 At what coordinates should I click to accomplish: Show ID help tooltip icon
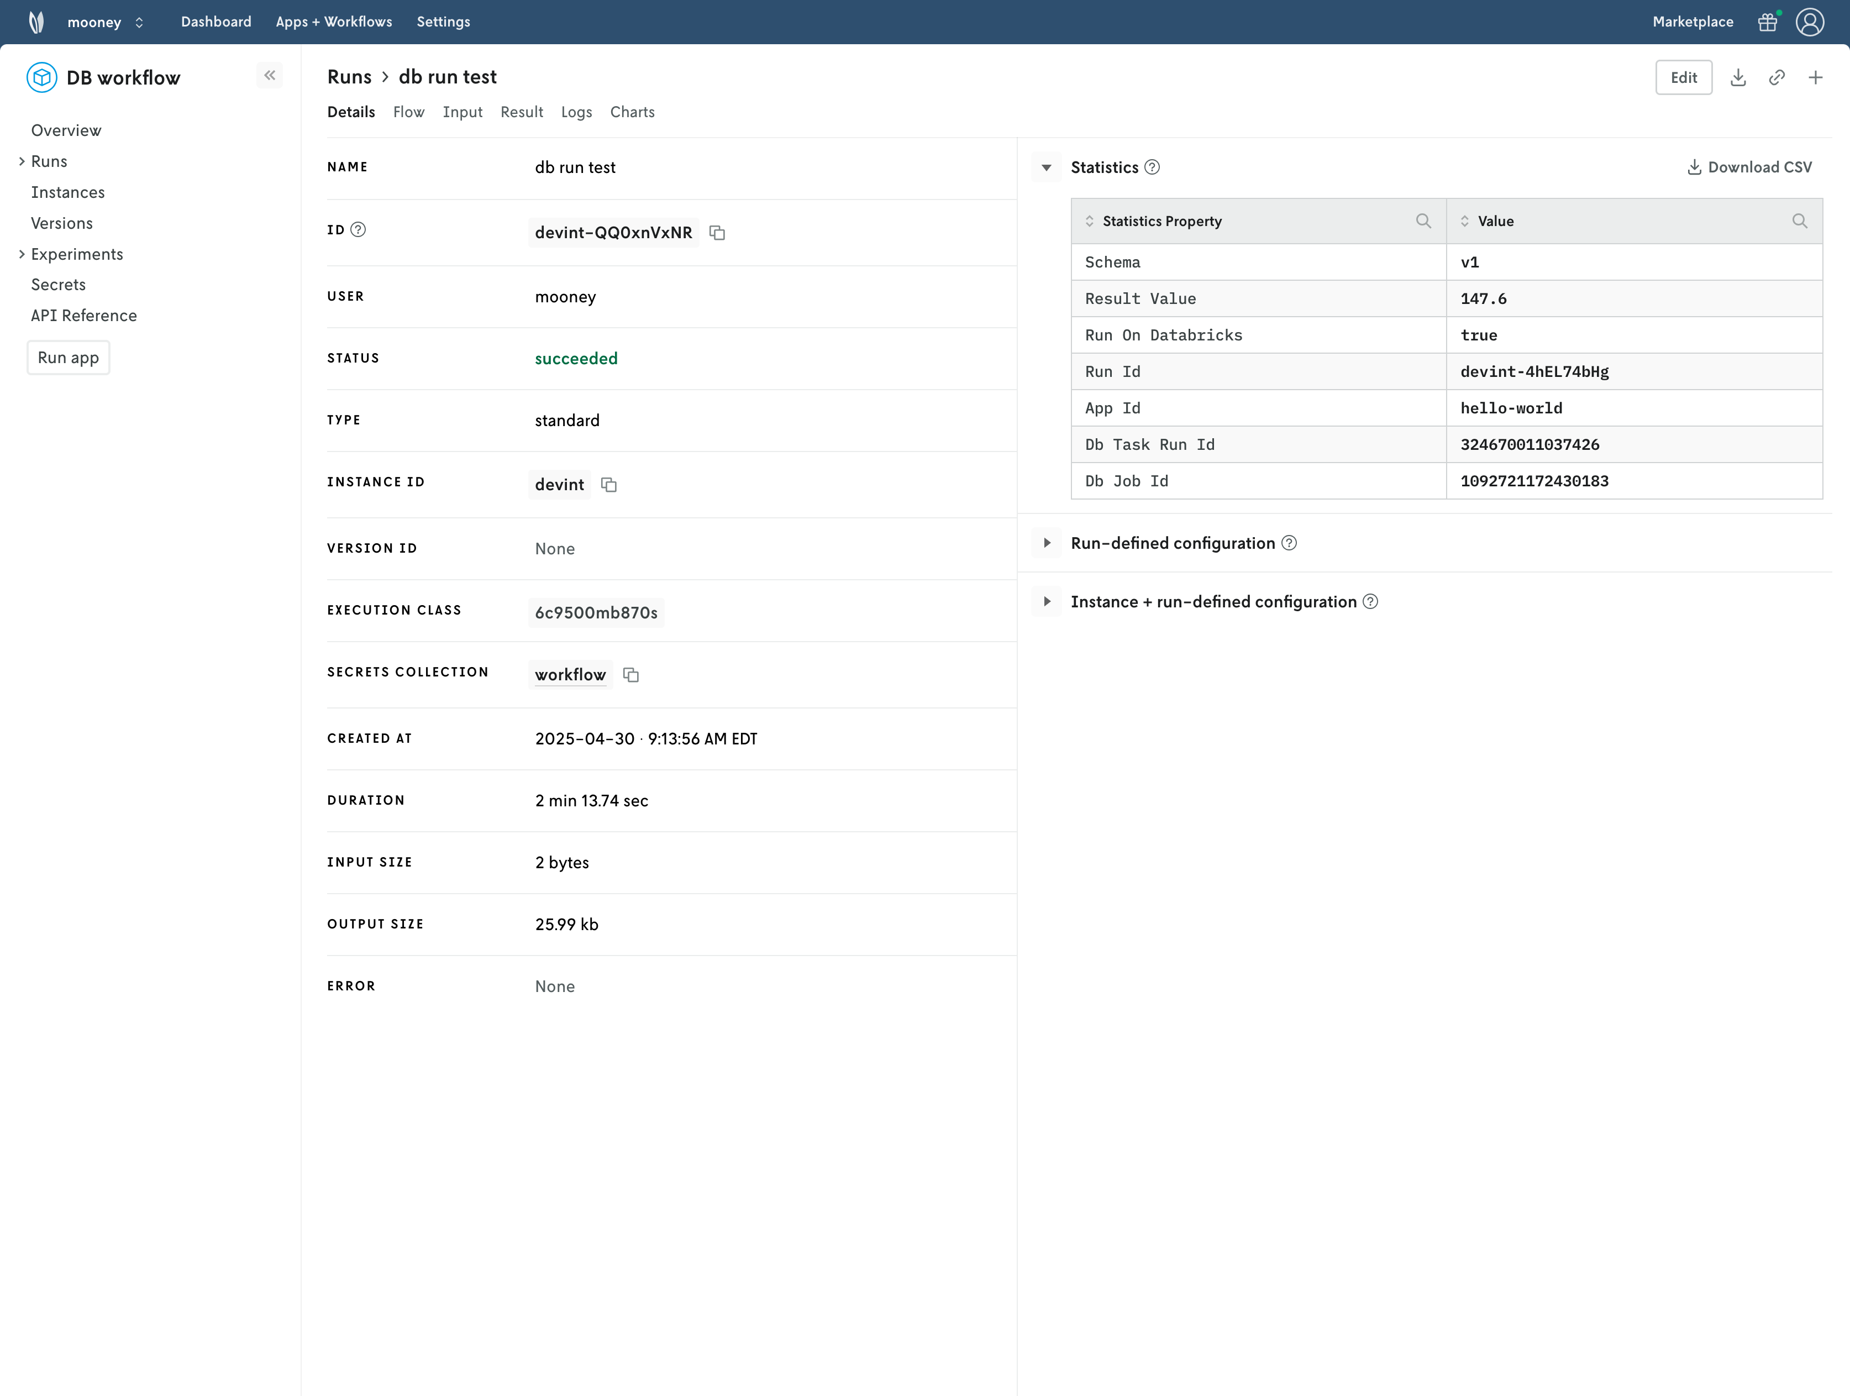358,229
